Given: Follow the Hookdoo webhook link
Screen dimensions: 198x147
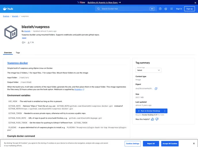Looking at the screenshot, I should 78,89.
